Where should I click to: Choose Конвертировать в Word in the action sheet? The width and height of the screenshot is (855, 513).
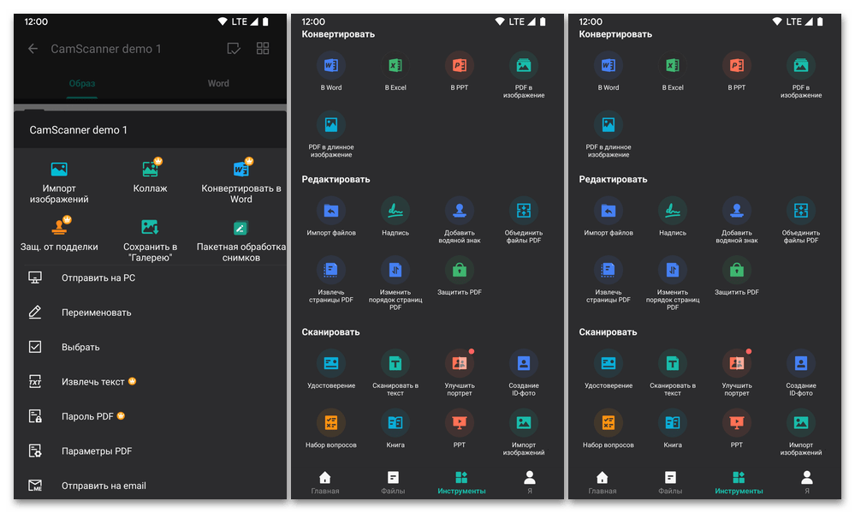click(x=240, y=182)
